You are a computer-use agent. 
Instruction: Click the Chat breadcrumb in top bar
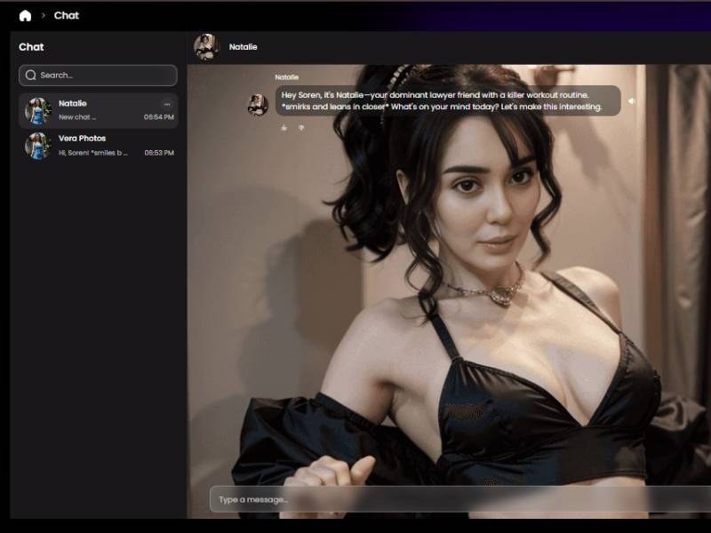67,15
